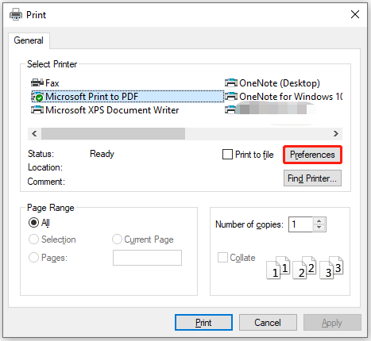The image size is (371, 341).
Task: Increase number of copies with up arrow
Action: point(319,221)
